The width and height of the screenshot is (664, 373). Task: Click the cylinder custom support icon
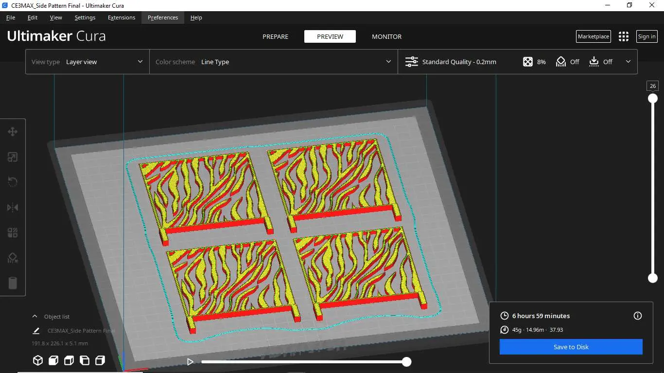pyautogui.click(x=13, y=283)
